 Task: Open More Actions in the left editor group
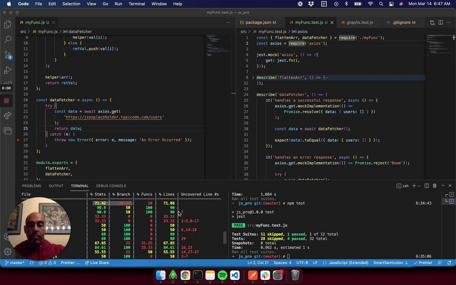pyautogui.click(x=228, y=22)
